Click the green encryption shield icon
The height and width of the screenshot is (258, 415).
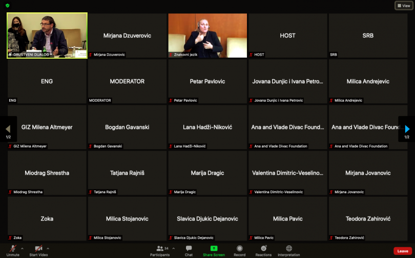tap(7, 5)
